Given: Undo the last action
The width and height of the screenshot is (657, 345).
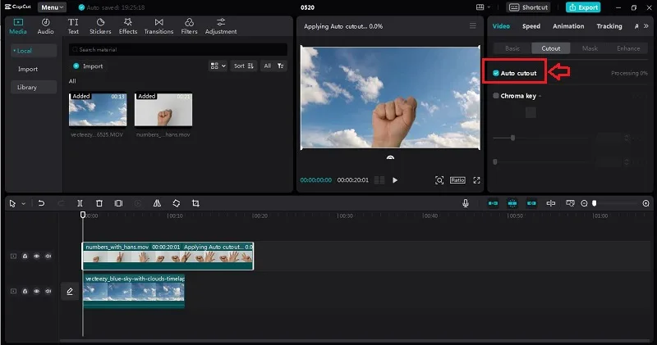Looking at the screenshot, I should pyautogui.click(x=41, y=203).
